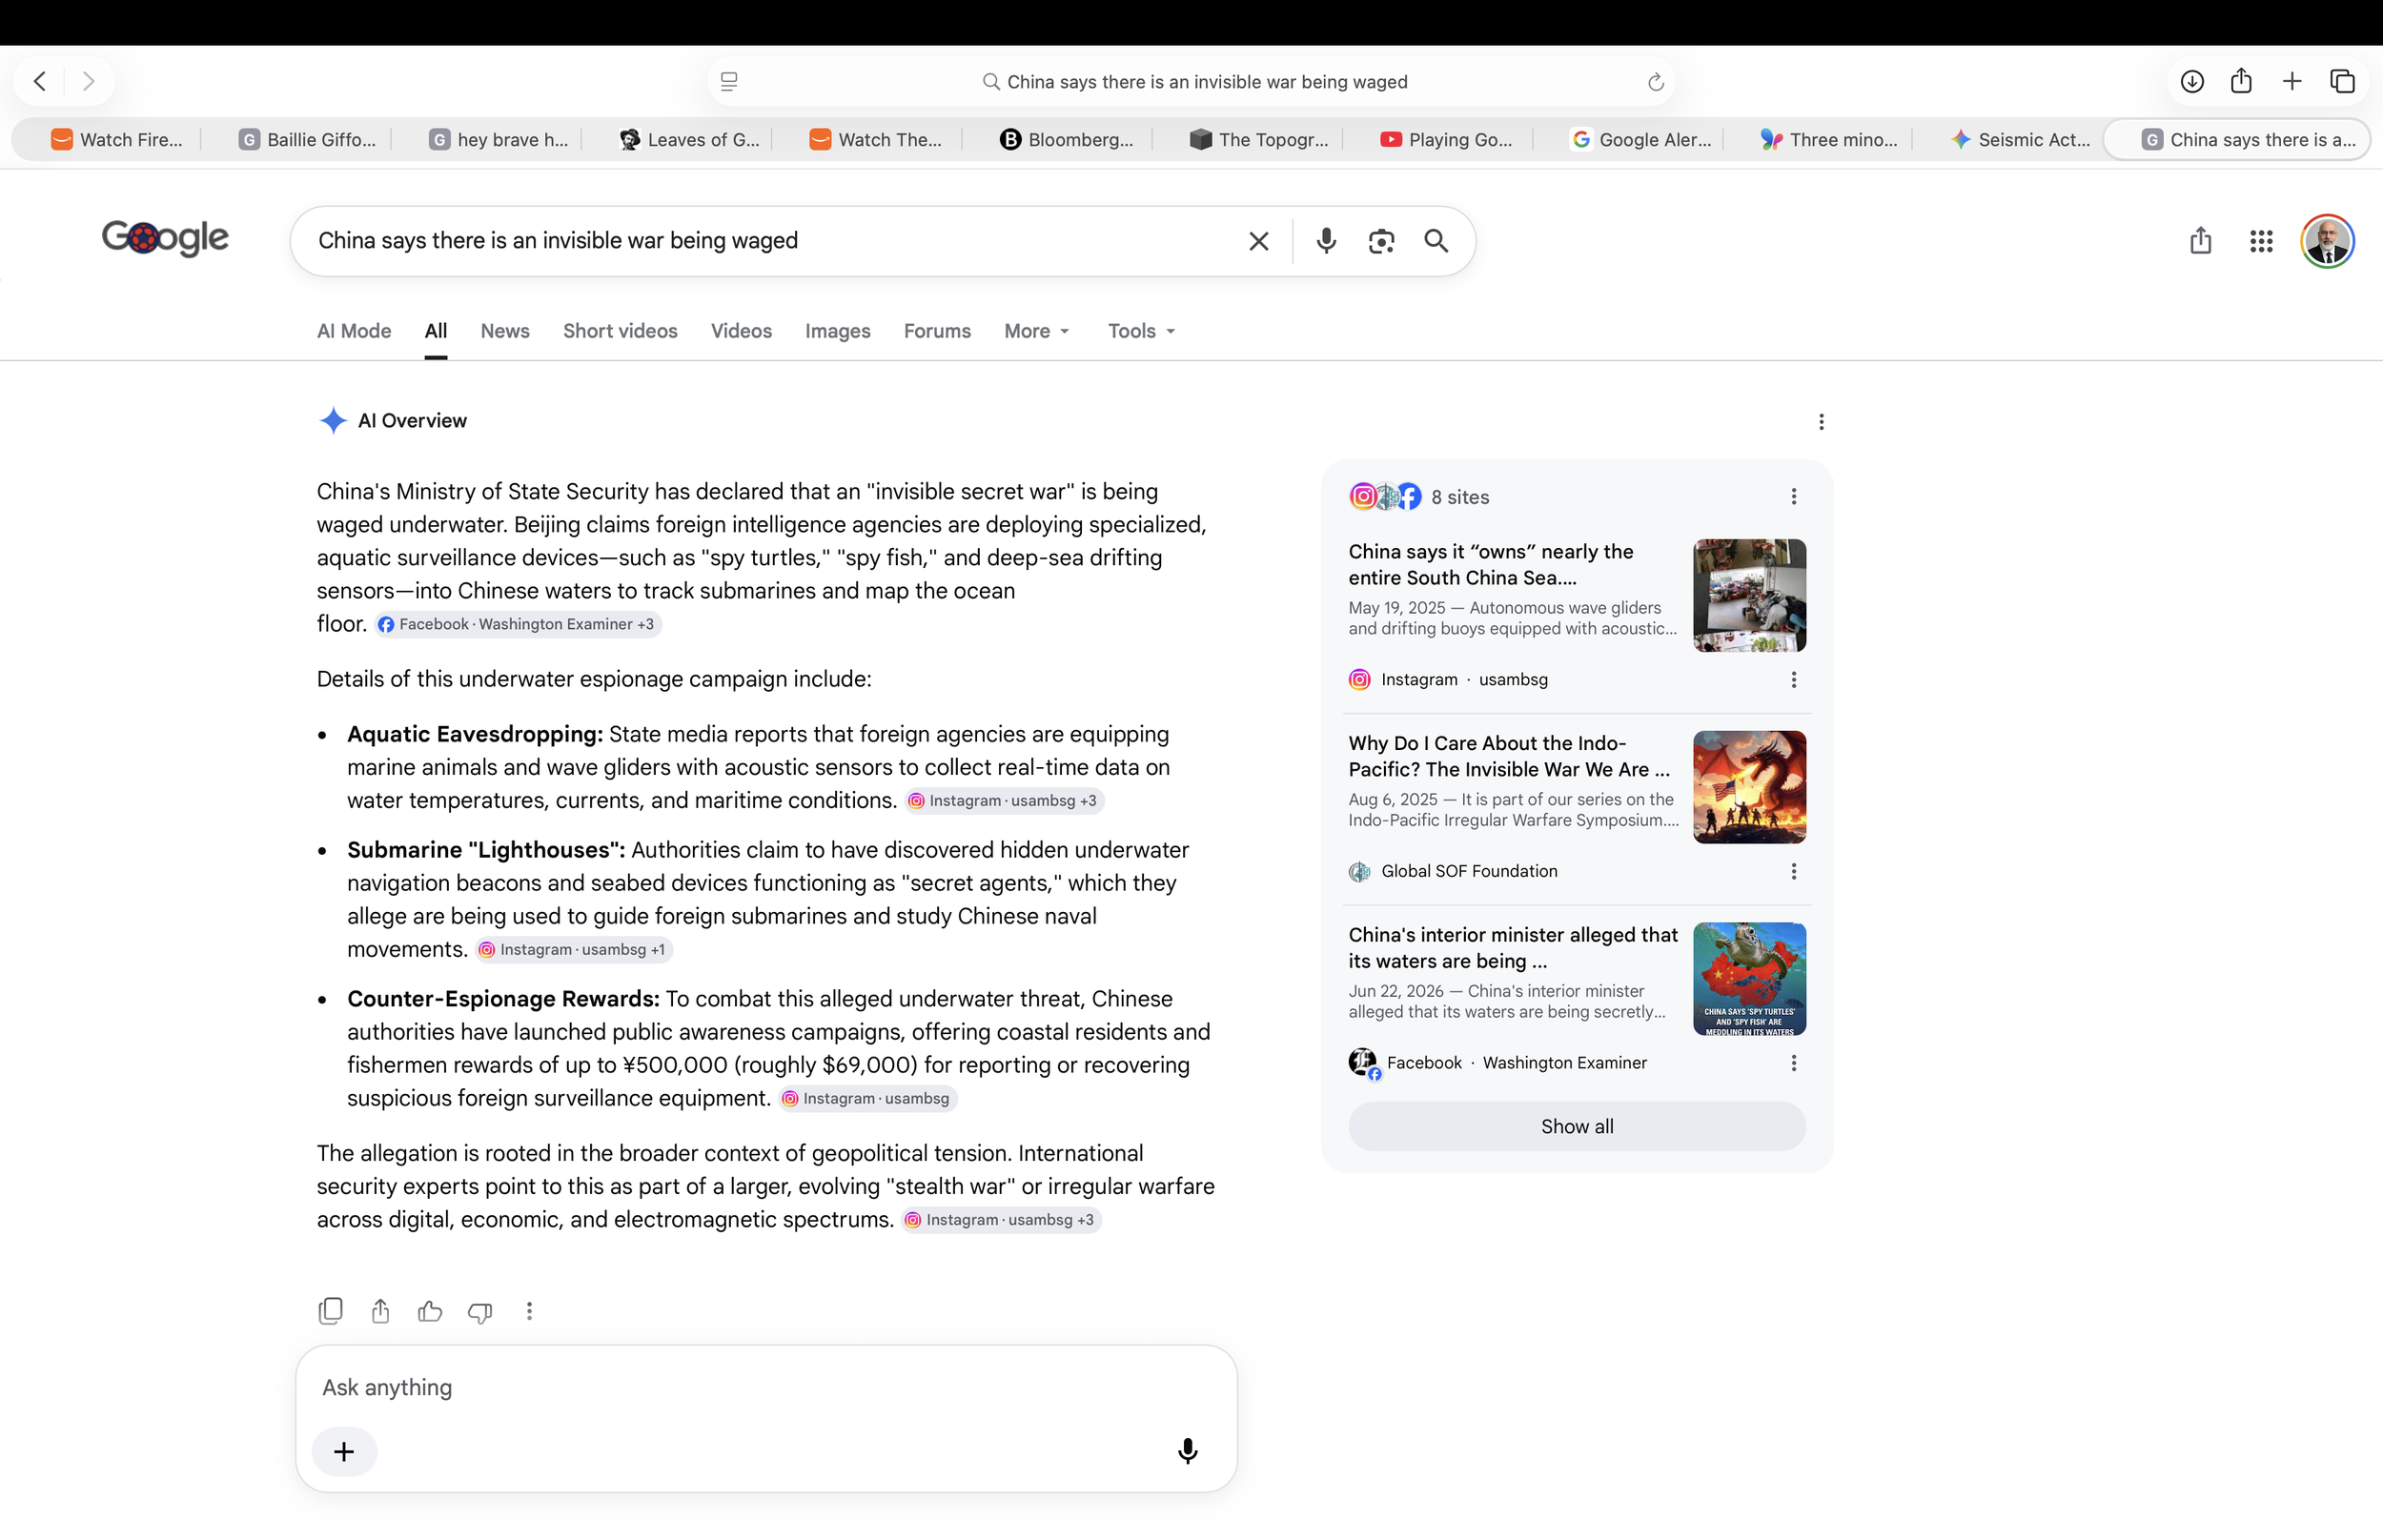Clear the search query with the X icon

1258,241
